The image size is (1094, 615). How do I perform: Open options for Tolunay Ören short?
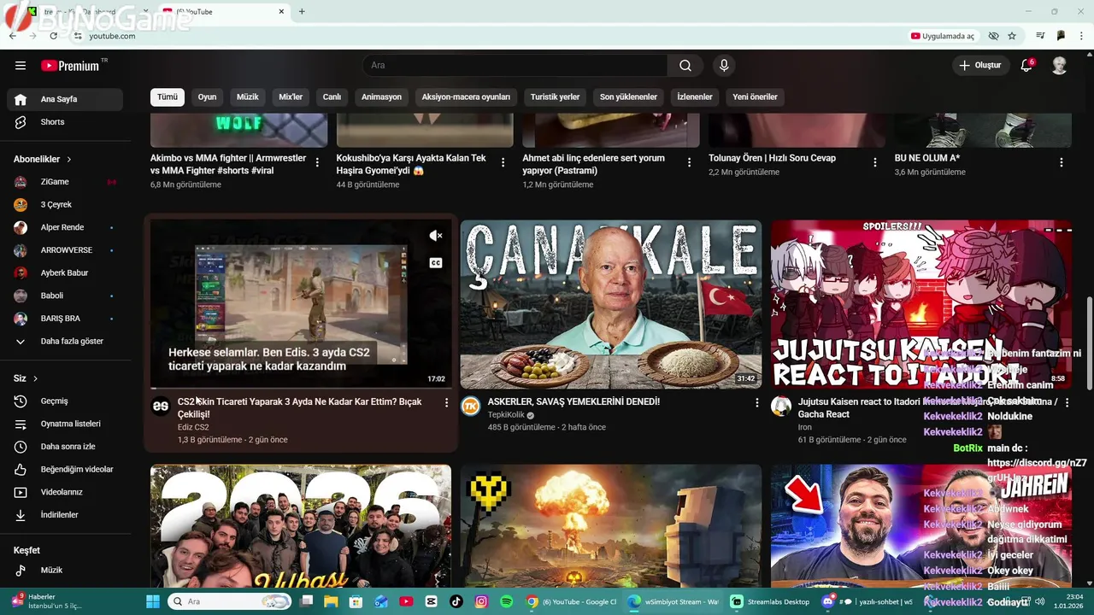pyautogui.click(x=875, y=162)
